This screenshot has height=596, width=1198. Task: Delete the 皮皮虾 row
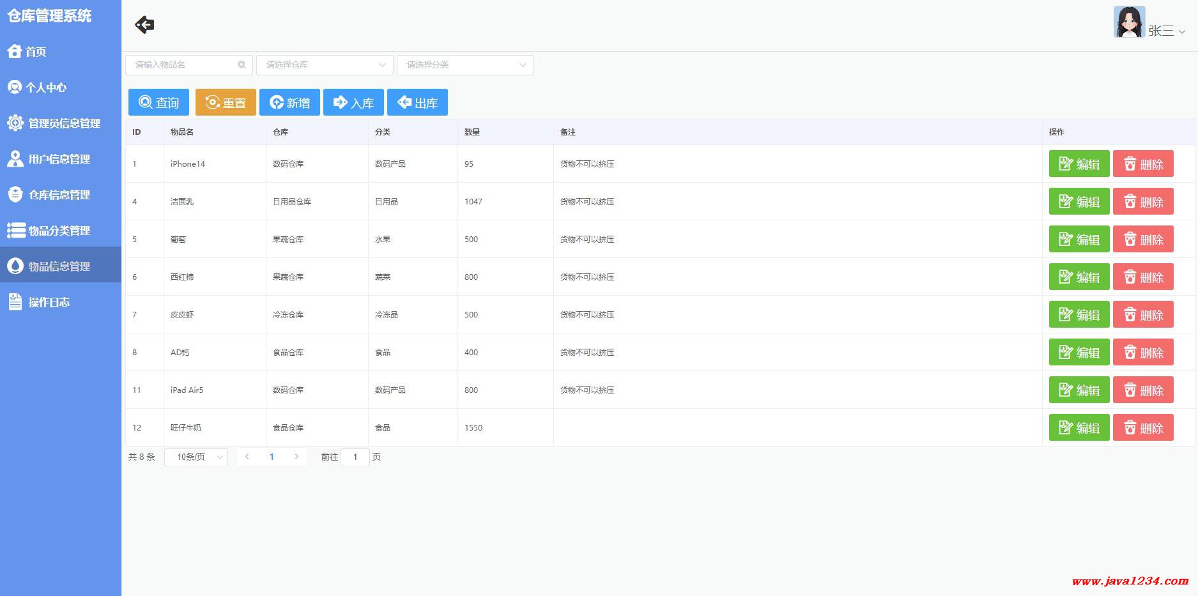[x=1143, y=314]
